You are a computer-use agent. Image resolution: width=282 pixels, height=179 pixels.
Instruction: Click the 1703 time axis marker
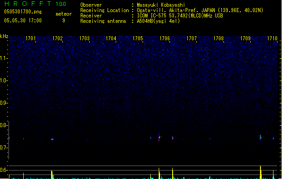click(x=84, y=38)
